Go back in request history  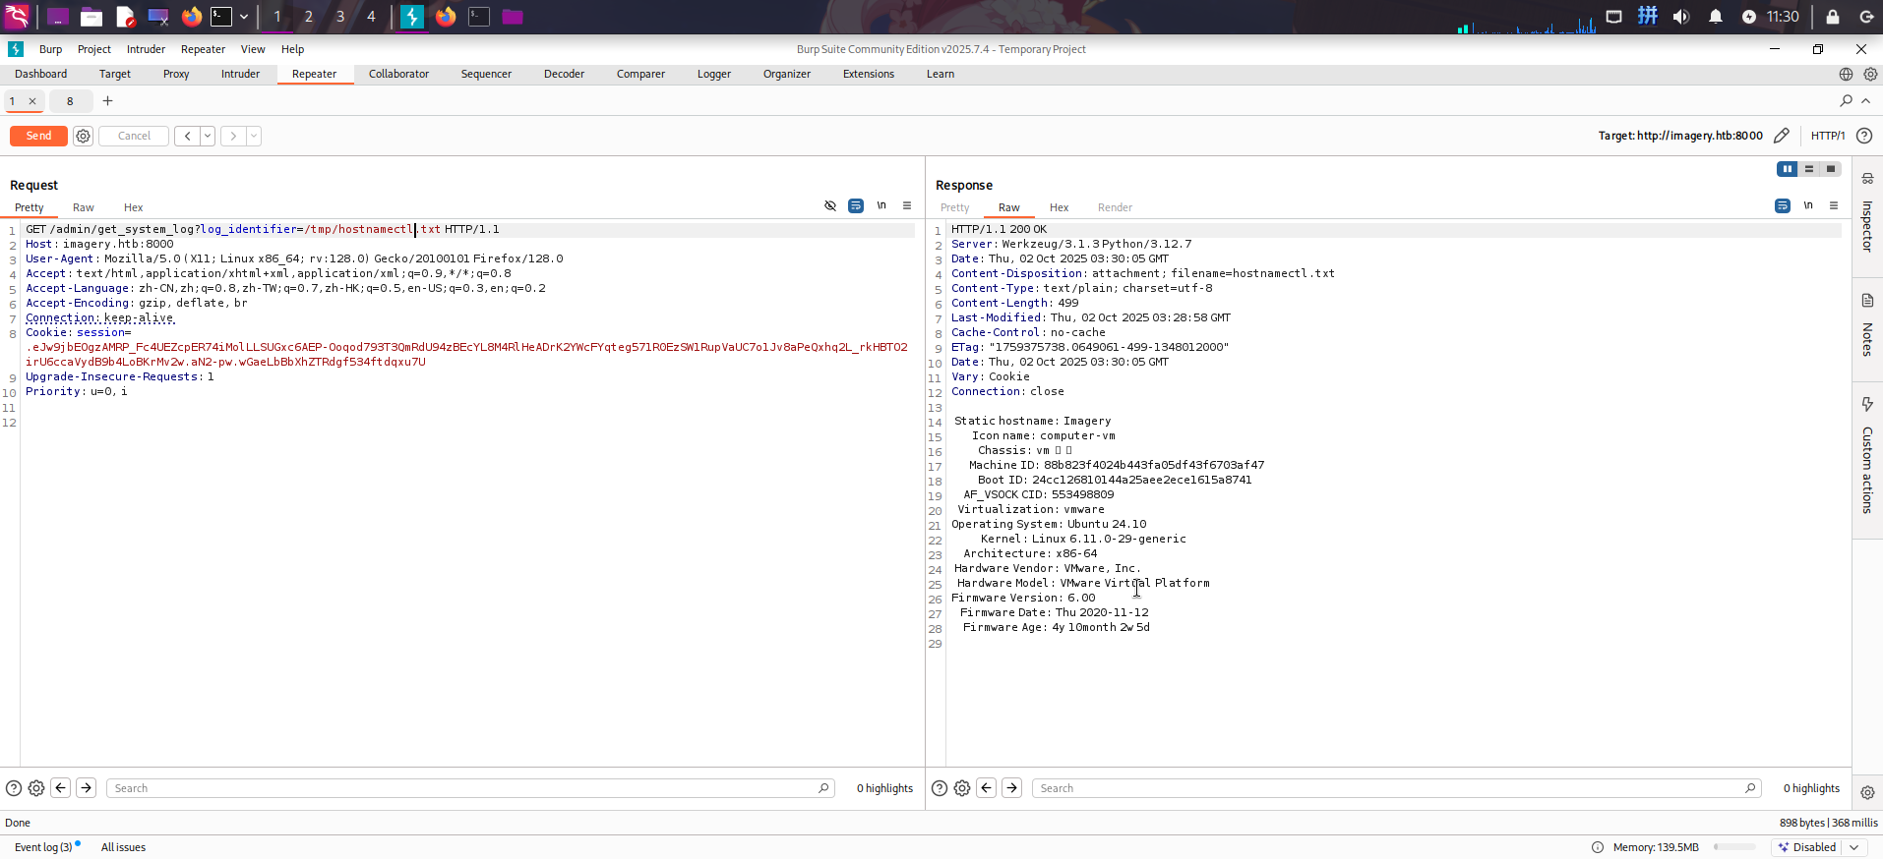(x=187, y=137)
